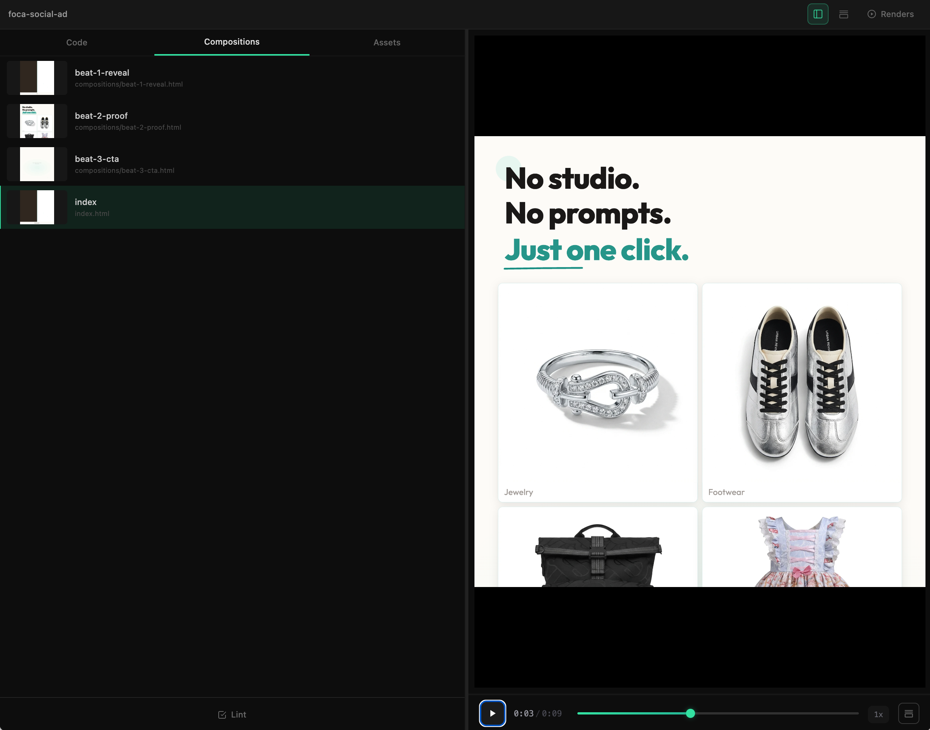Switch to the Assets tab
930x730 pixels.
coord(387,42)
